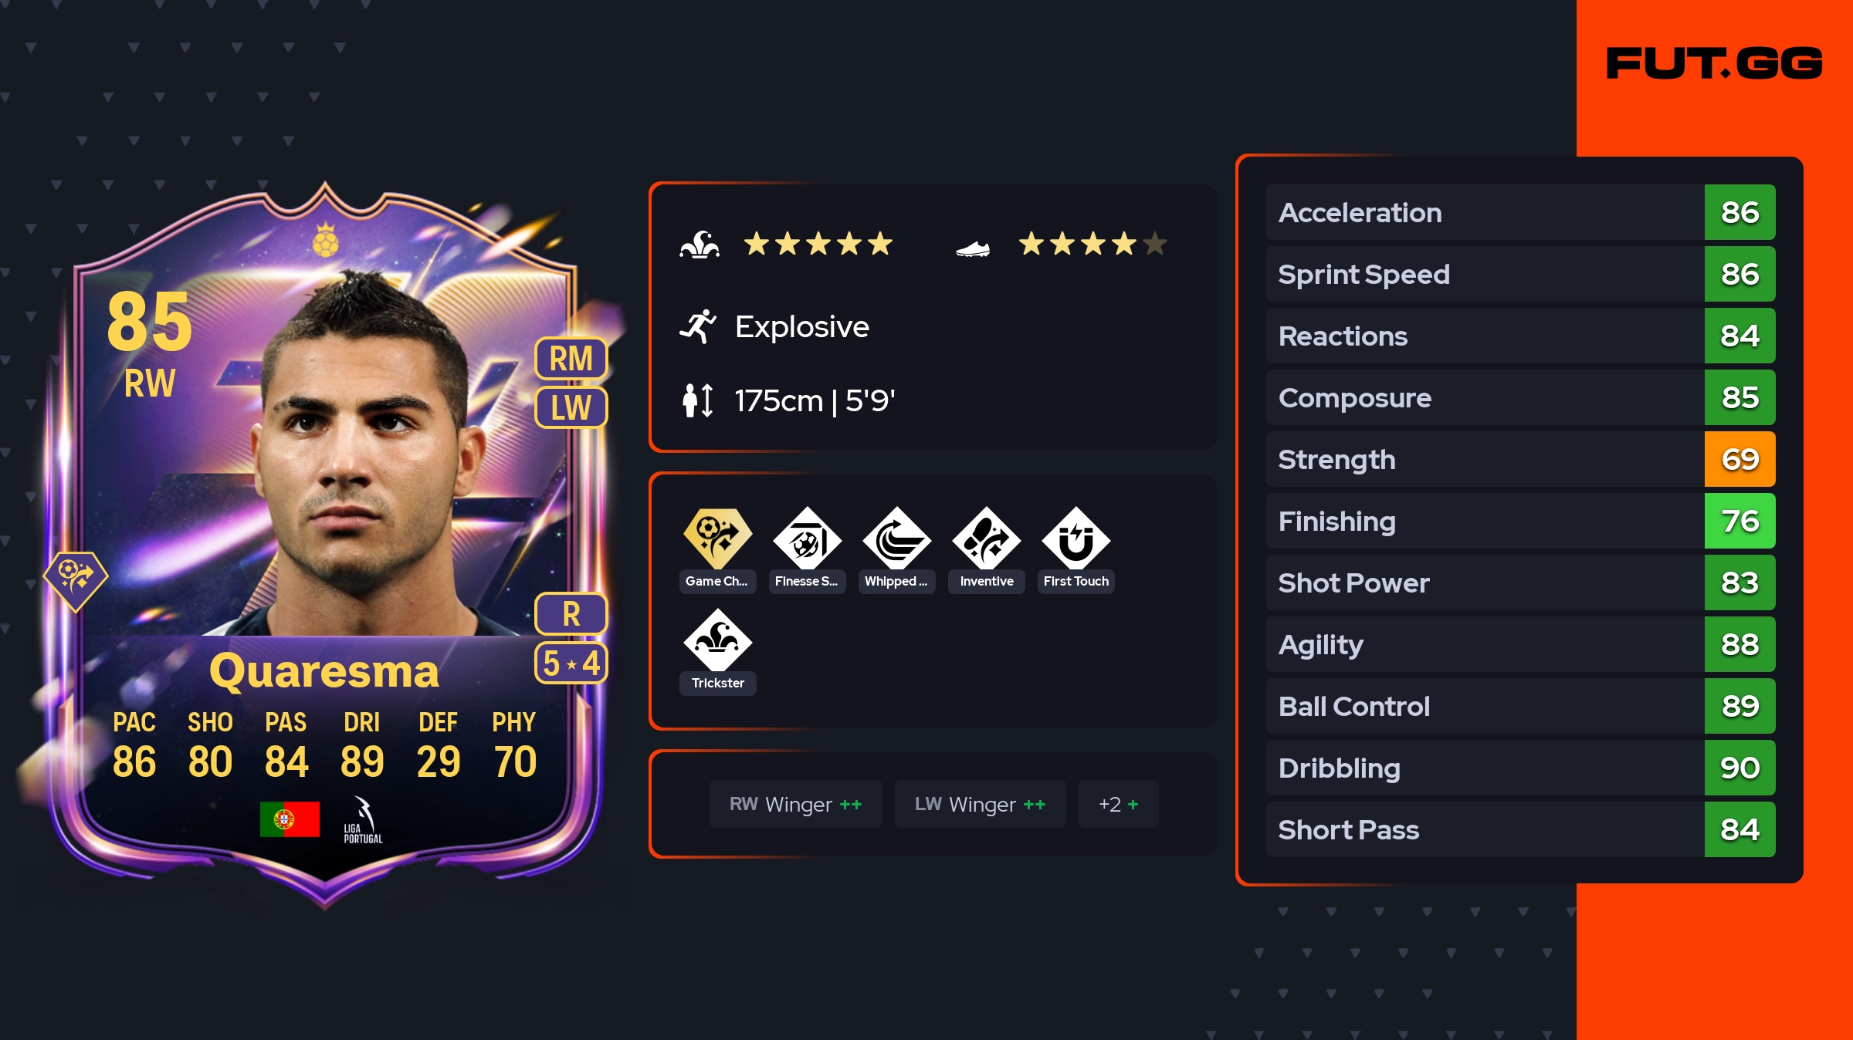
Task: Click the height measurement icon
Action: tap(698, 400)
